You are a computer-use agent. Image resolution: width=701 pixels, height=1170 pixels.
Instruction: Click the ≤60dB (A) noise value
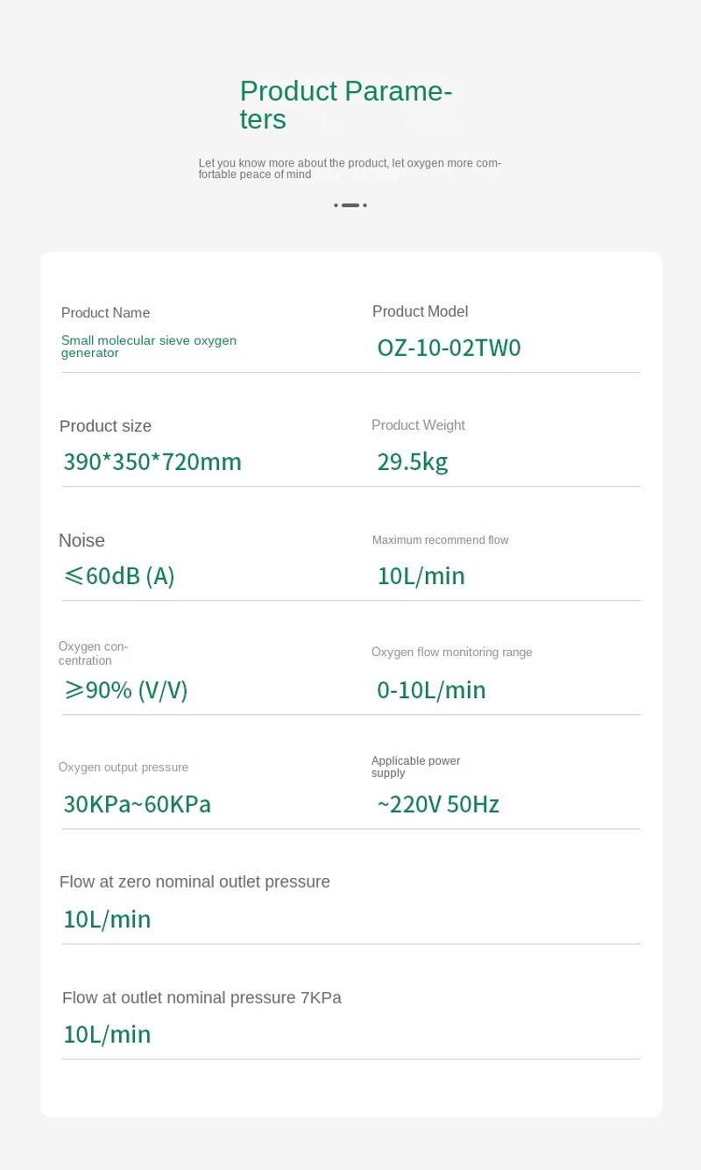pyautogui.click(x=119, y=576)
